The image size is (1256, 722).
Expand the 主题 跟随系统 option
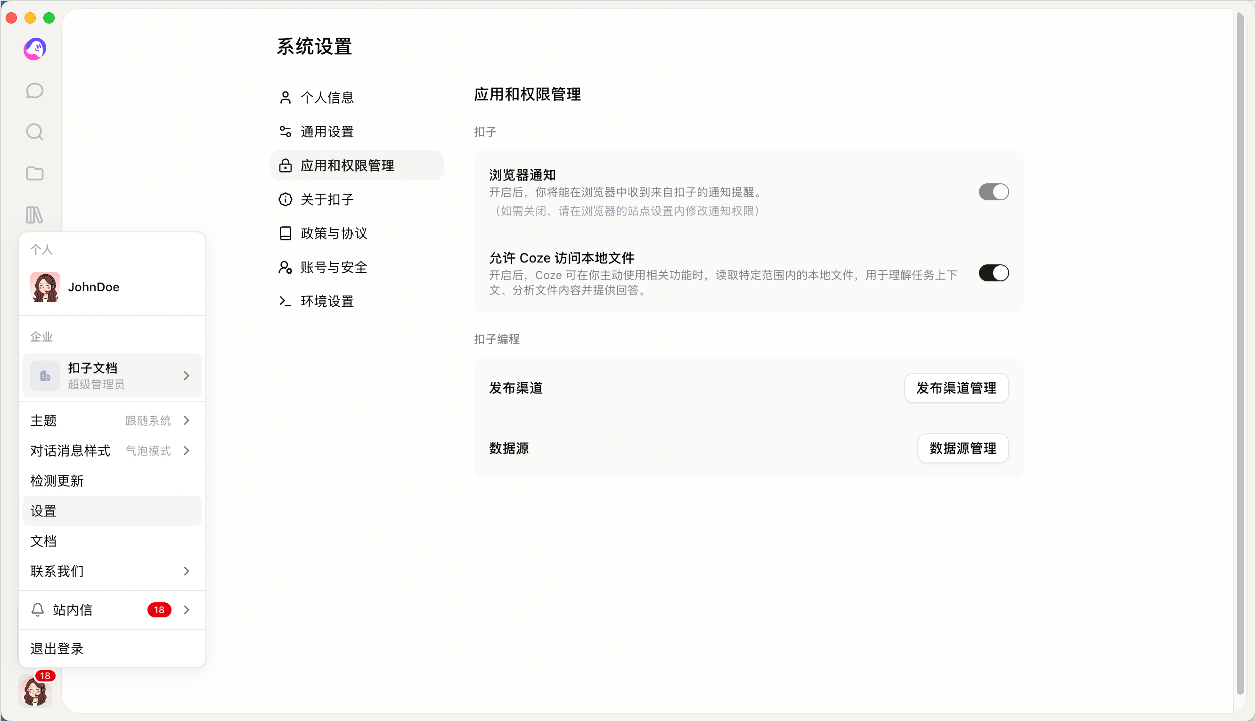tap(112, 420)
